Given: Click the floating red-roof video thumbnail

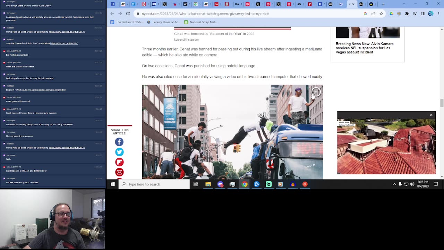Looking at the screenshot, I should pyautogui.click(x=386, y=146).
